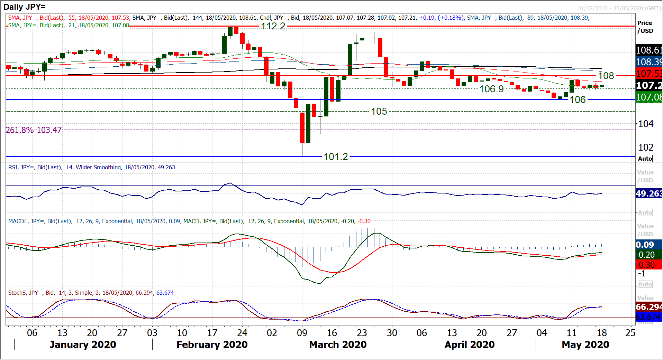Viewport: 663px width, 360px height.
Task: Select the Stochastic 66.294 value tag
Action: (x=649, y=307)
